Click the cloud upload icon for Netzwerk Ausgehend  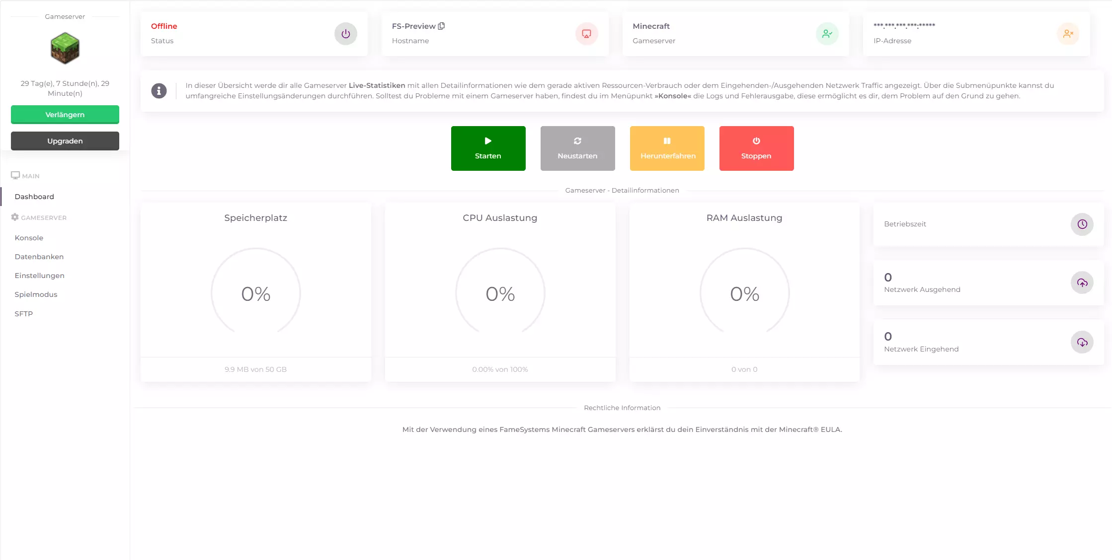pos(1082,283)
